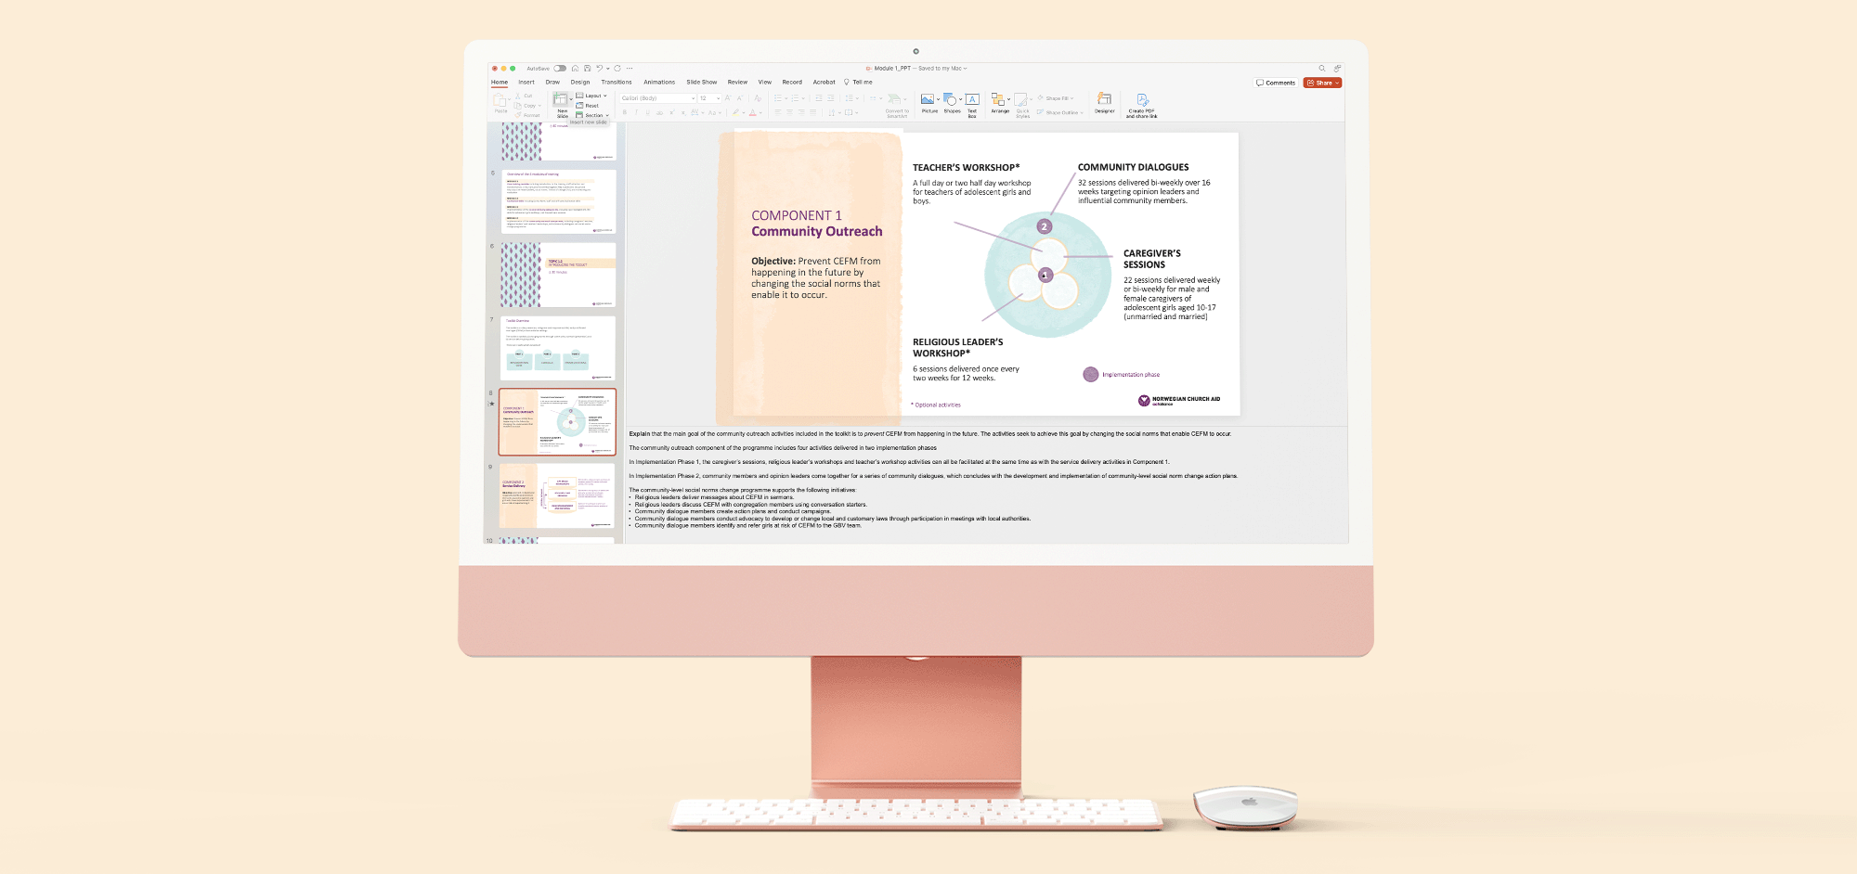1857x874 pixels.
Task: Toggle Superscript formatting
Action: click(x=671, y=112)
